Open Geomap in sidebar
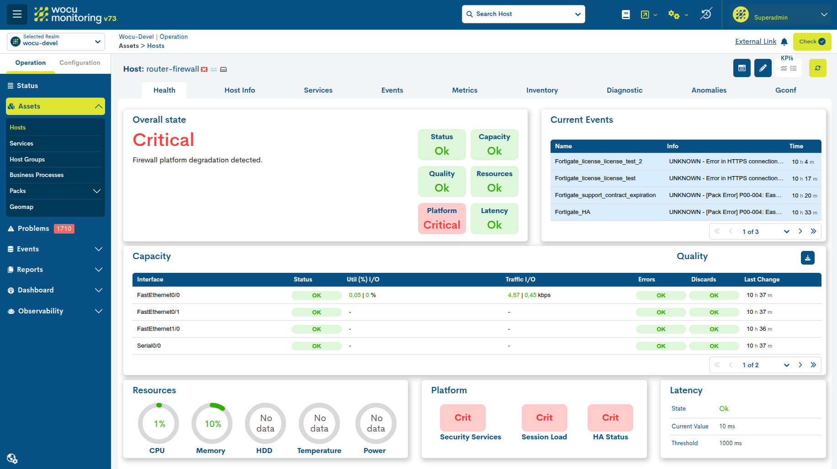837x469 pixels. click(21, 207)
